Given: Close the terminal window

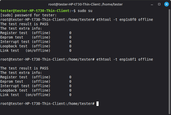Looking at the screenshot, I should tap(166, 4).
